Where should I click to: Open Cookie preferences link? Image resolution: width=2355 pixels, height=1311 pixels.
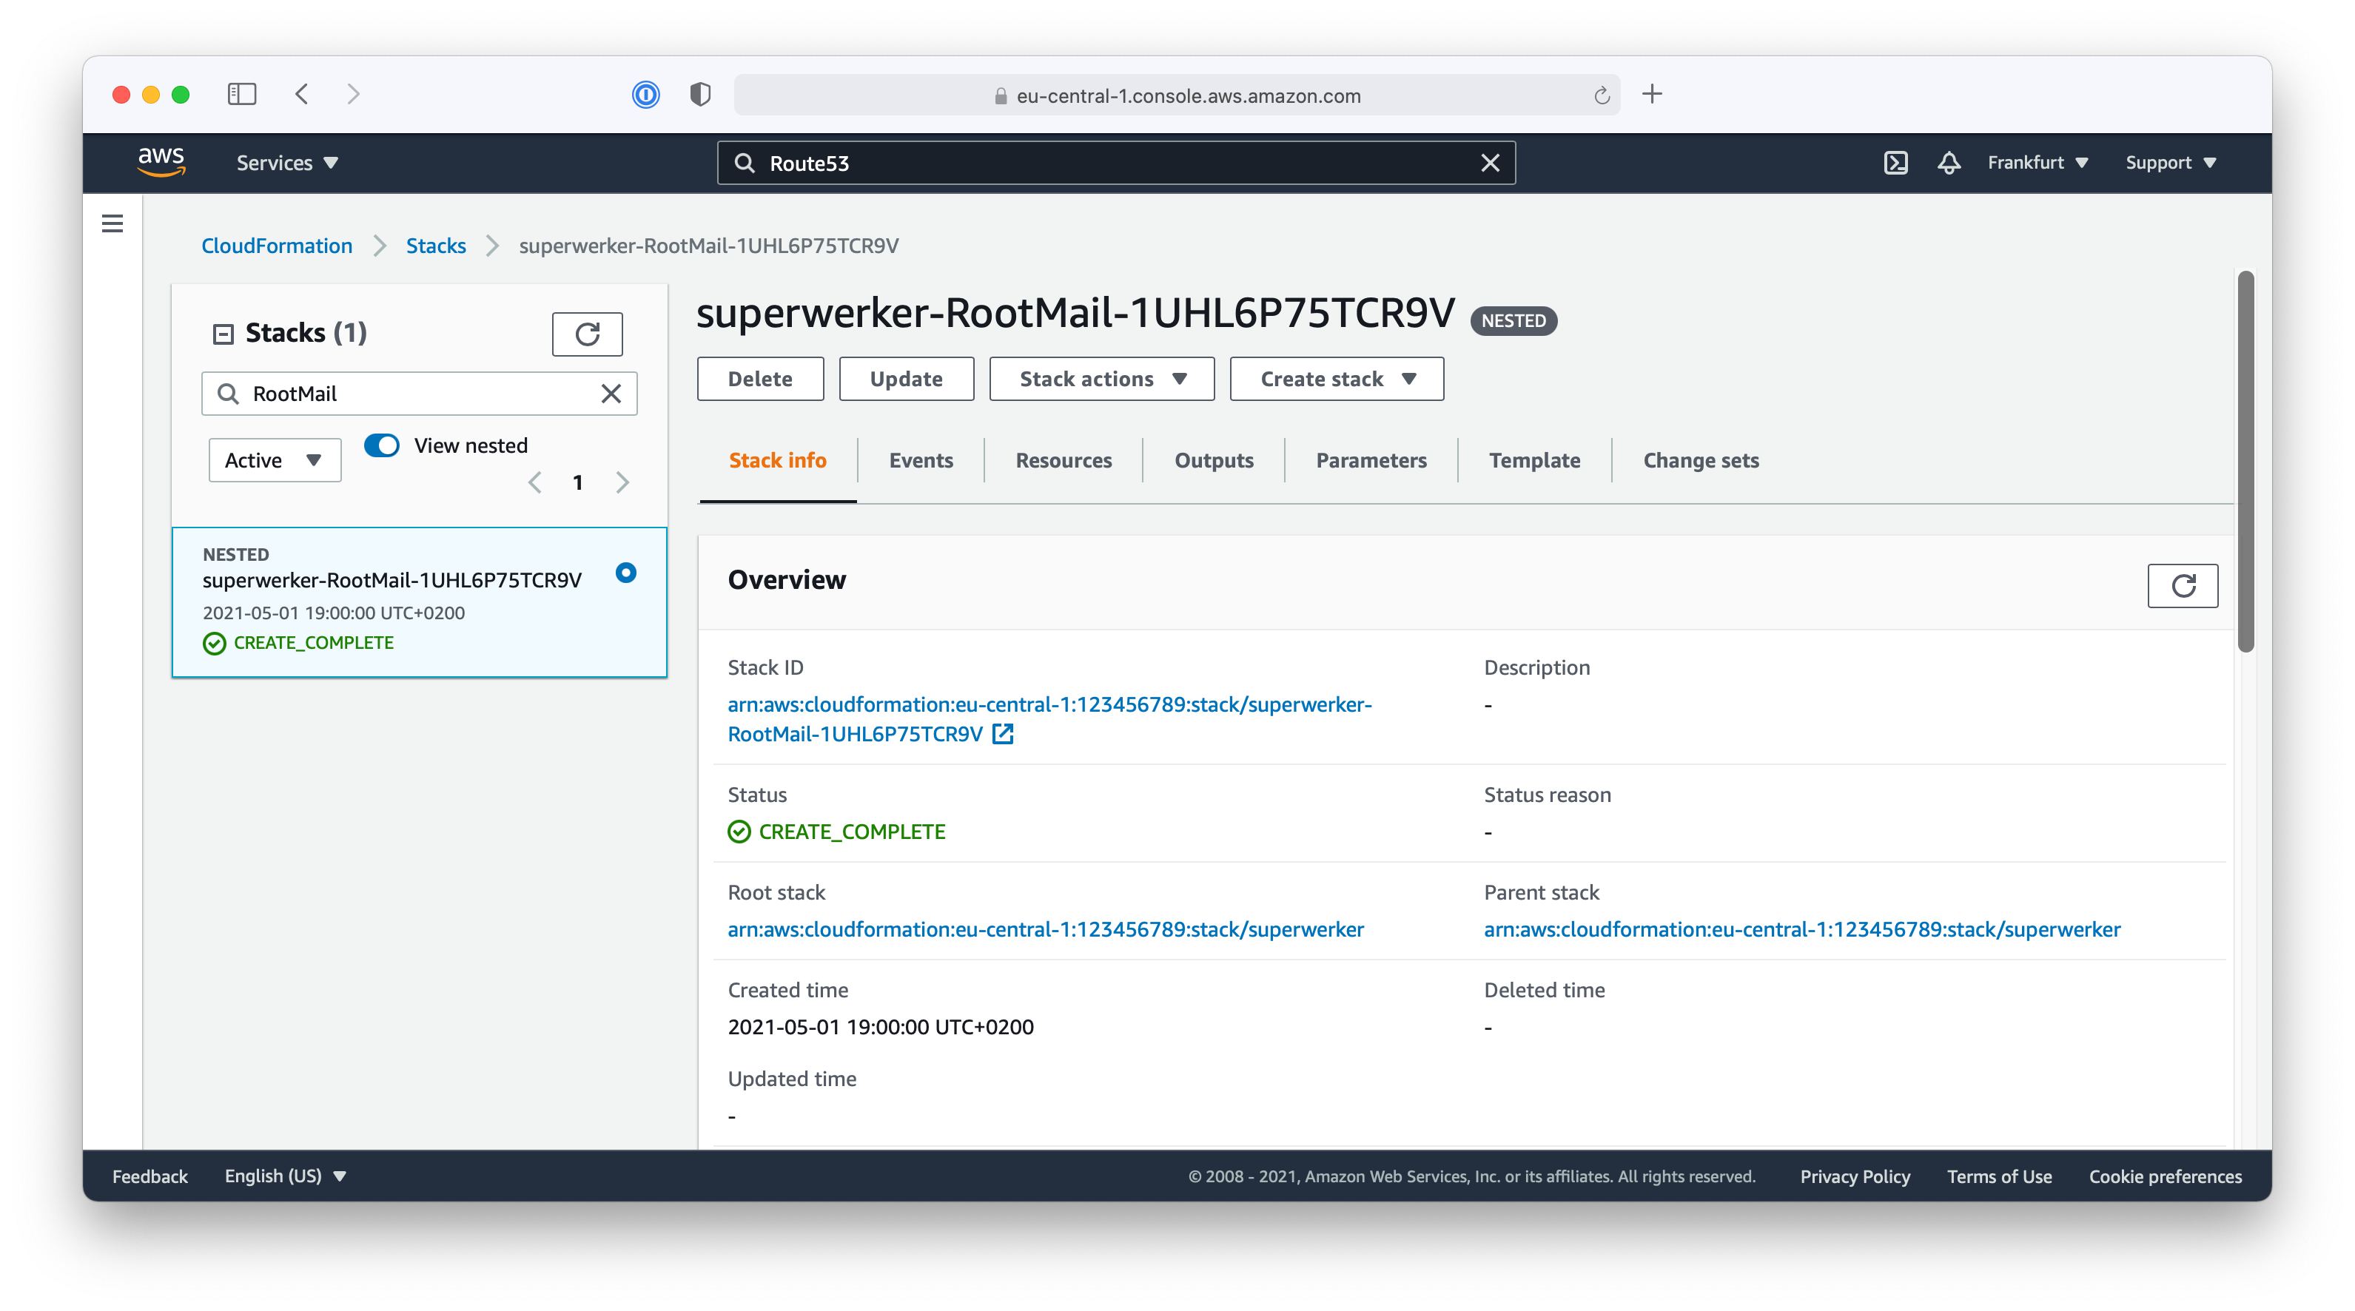click(x=2165, y=1176)
